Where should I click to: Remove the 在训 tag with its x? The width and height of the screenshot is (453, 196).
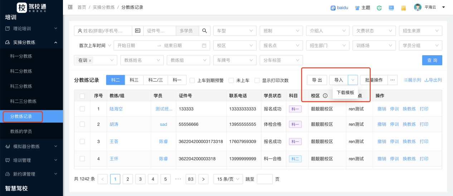[90, 61]
